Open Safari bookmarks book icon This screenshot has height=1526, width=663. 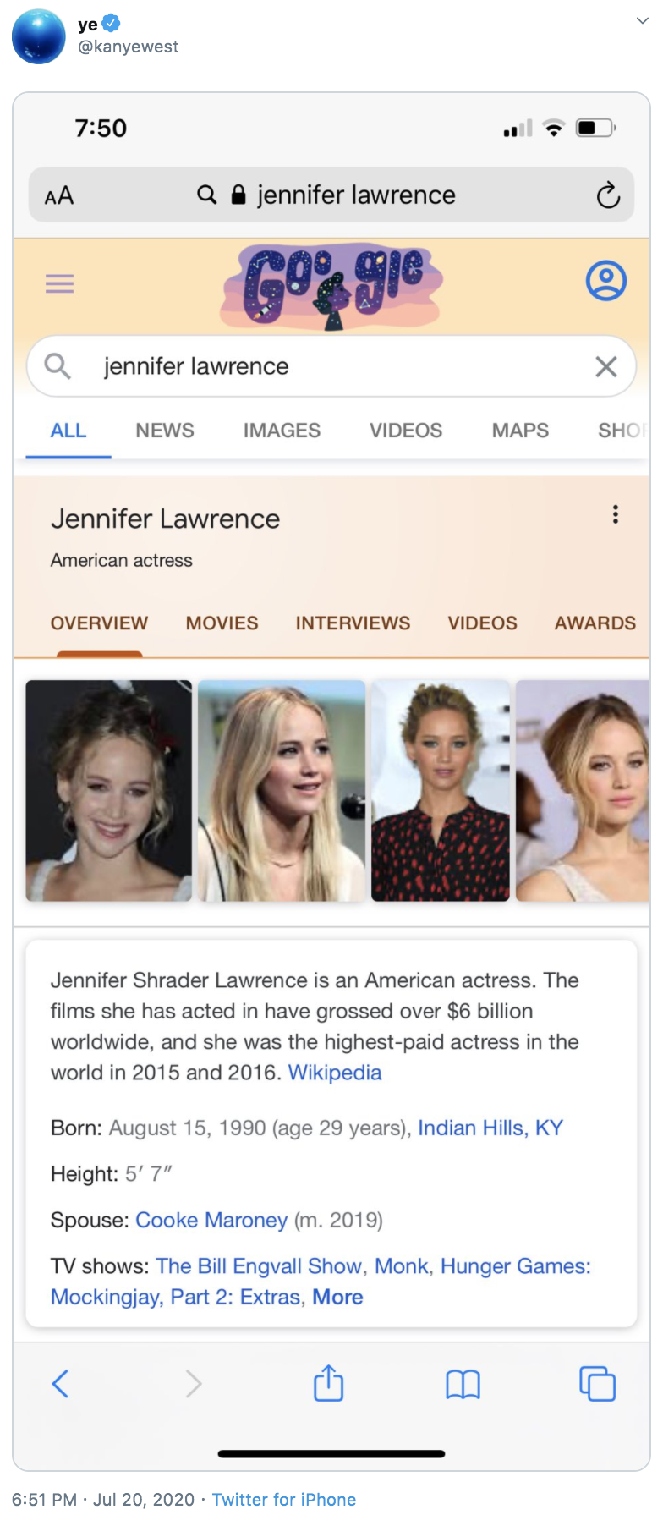(x=463, y=1385)
